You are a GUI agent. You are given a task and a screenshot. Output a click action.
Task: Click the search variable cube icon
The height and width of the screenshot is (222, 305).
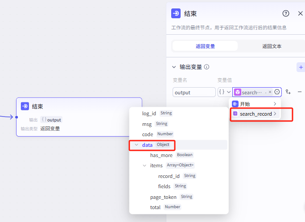(x=238, y=92)
